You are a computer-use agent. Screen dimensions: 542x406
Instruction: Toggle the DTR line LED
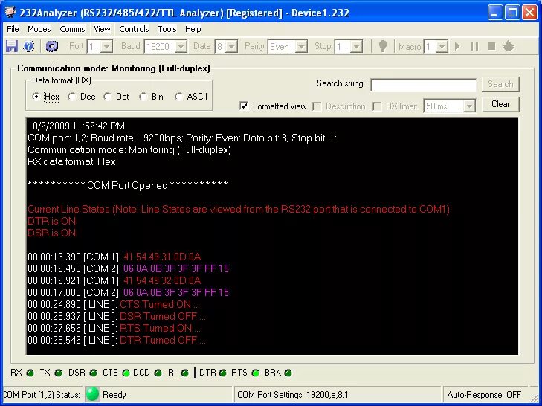click(222, 373)
